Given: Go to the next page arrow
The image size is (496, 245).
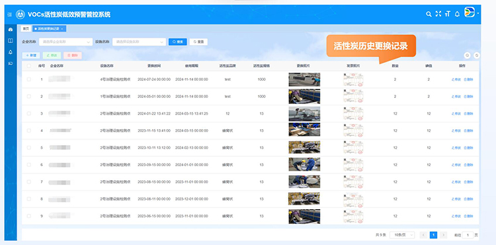Looking at the screenshot, I should pyautogui.click(x=444, y=235).
